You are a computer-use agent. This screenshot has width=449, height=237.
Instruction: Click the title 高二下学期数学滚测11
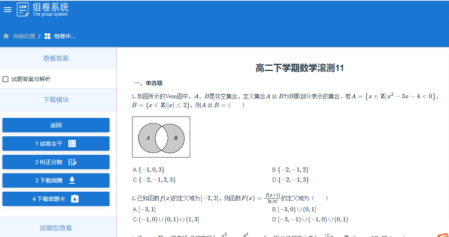pyautogui.click(x=299, y=68)
